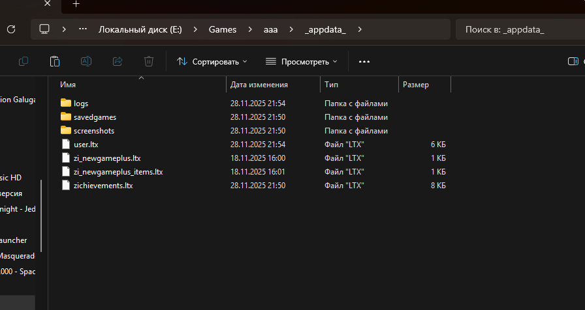Select the savedgames folder
This screenshot has width=585, height=310.
(x=95, y=117)
